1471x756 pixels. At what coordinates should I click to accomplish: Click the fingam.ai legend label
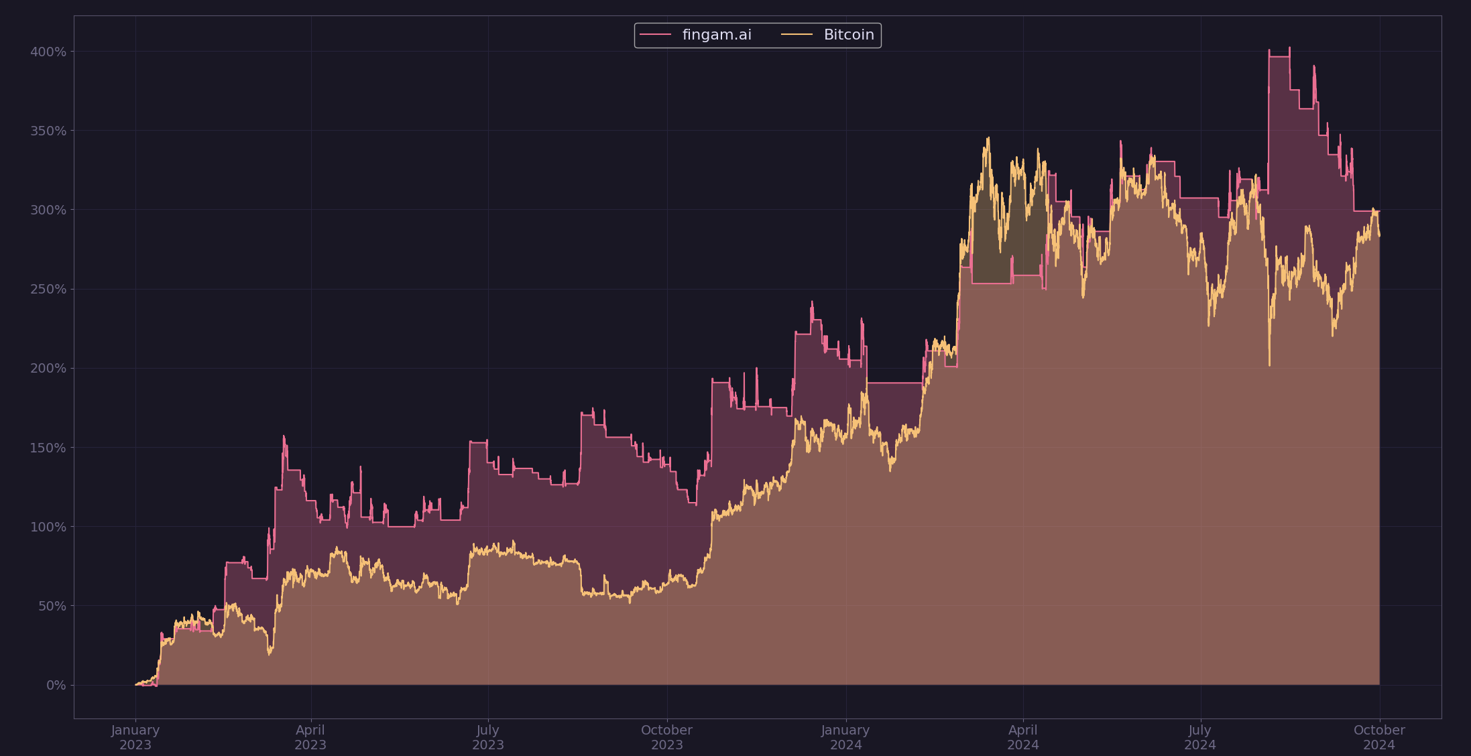pyautogui.click(x=716, y=35)
